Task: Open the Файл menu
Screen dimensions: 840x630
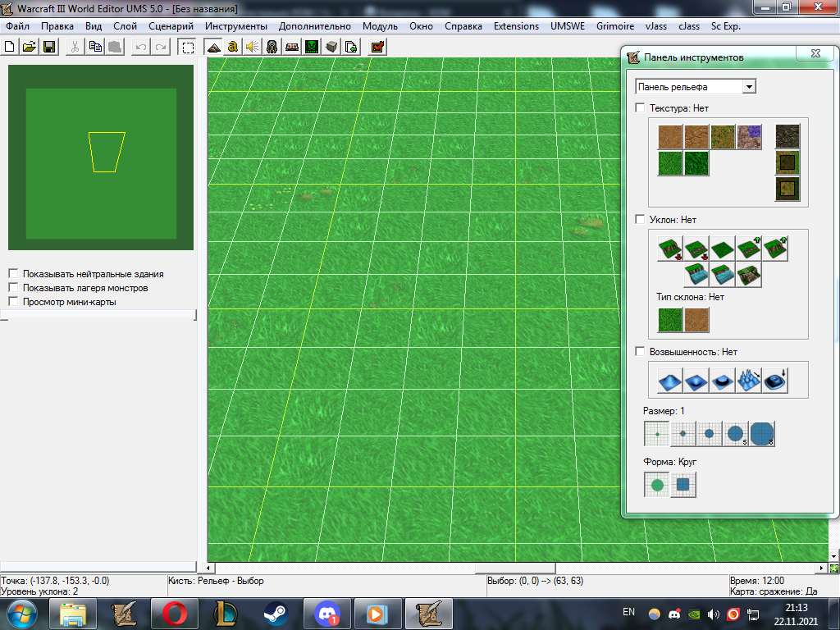Action: [18, 25]
